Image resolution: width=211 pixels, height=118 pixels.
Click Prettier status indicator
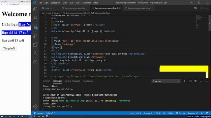pyautogui.click(x=193, y=113)
